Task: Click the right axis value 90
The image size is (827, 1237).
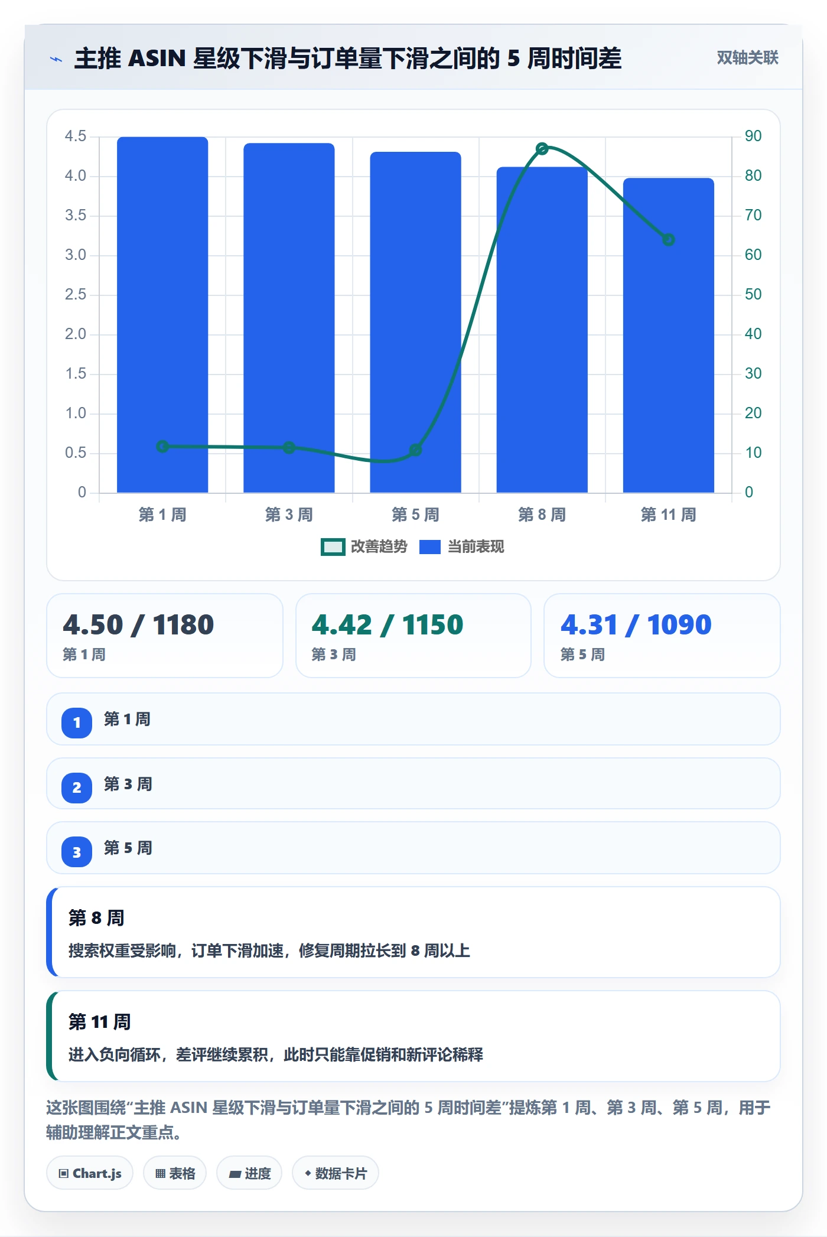Action: tap(753, 136)
